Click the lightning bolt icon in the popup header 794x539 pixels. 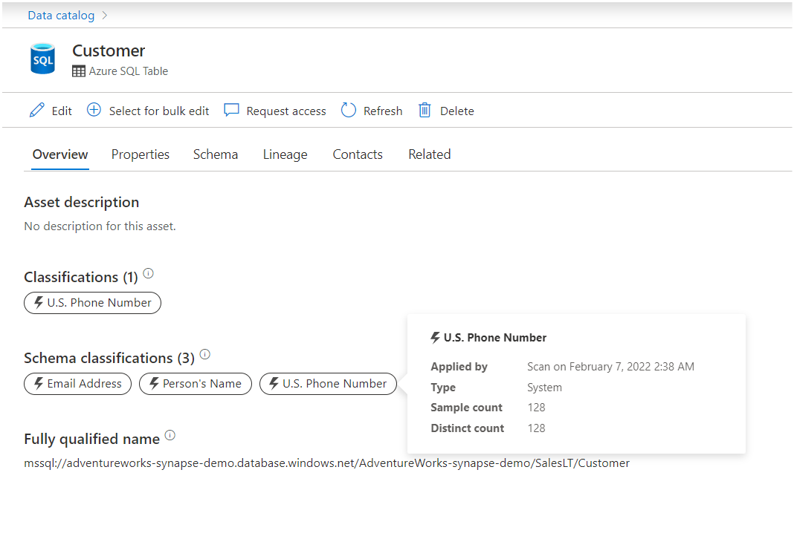point(436,337)
